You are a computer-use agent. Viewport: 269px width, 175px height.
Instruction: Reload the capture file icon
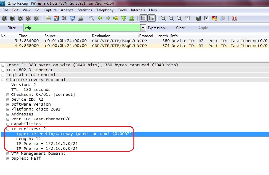coord(72,18)
